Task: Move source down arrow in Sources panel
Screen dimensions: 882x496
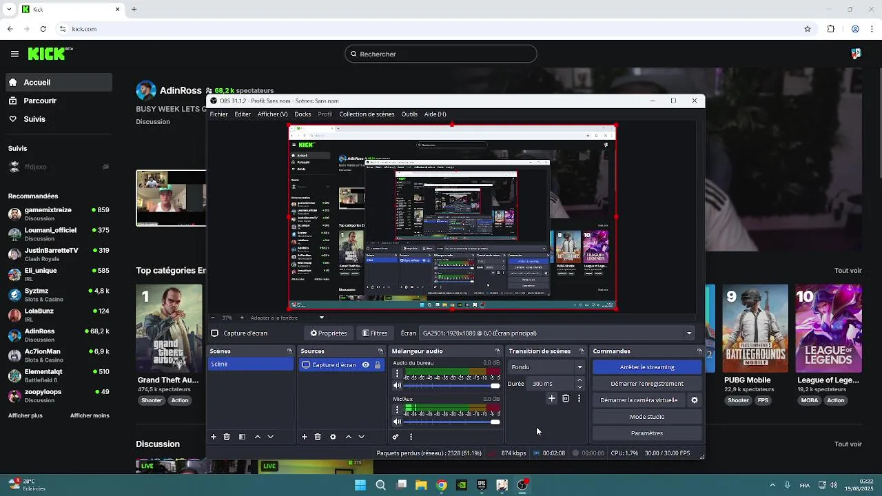Action: [x=362, y=437]
